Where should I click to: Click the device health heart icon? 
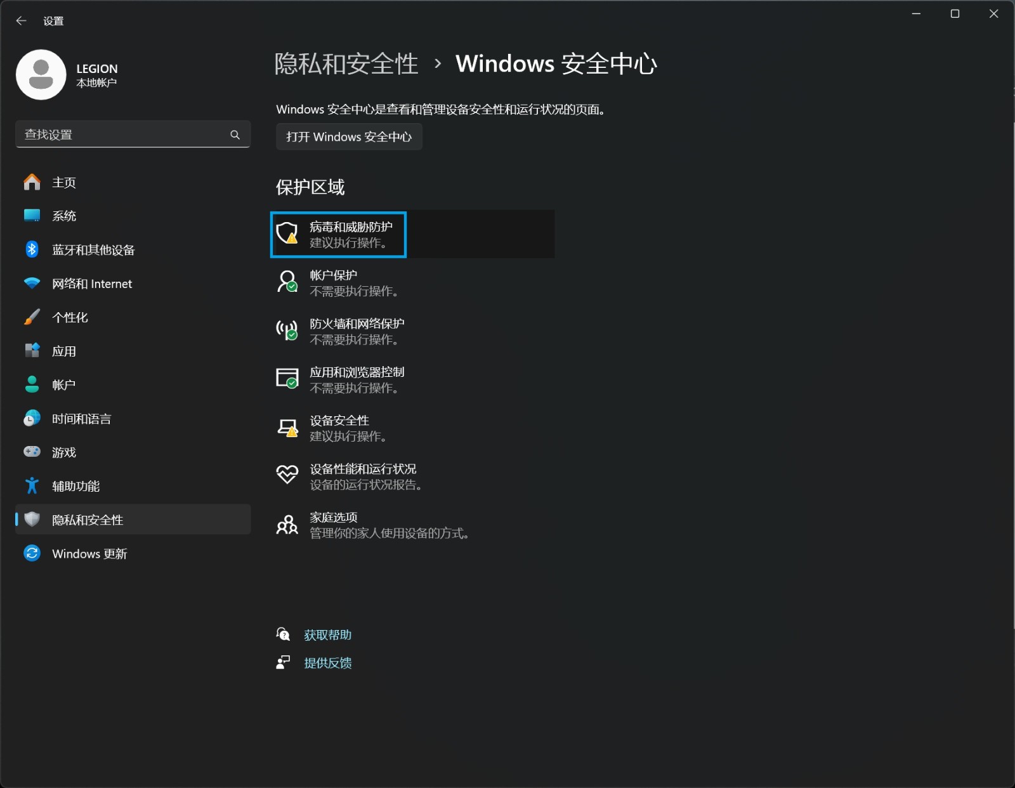[x=287, y=475]
